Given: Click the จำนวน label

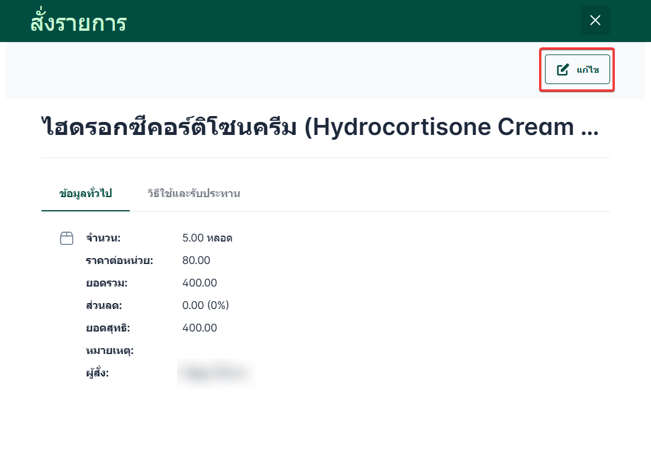Looking at the screenshot, I should point(103,238).
